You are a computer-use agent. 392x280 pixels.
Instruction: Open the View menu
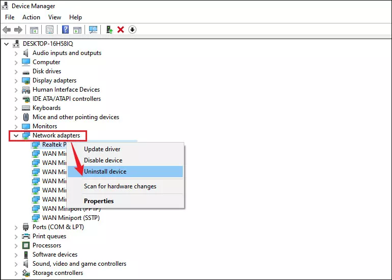coord(54,17)
